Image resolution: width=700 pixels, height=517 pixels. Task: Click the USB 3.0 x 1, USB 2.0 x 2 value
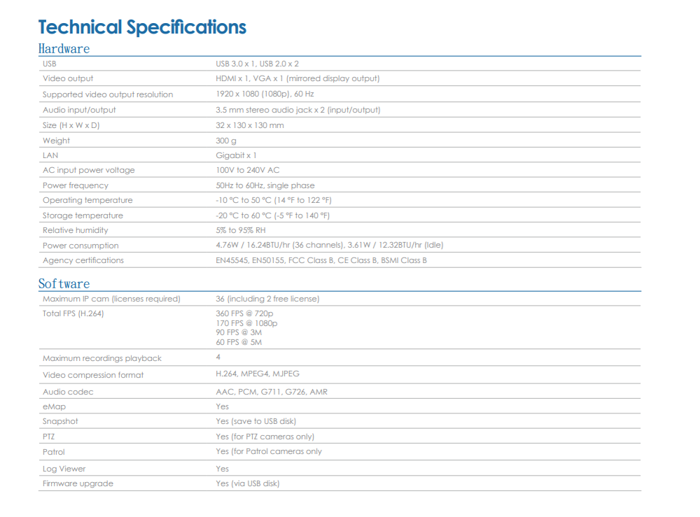[257, 64]
